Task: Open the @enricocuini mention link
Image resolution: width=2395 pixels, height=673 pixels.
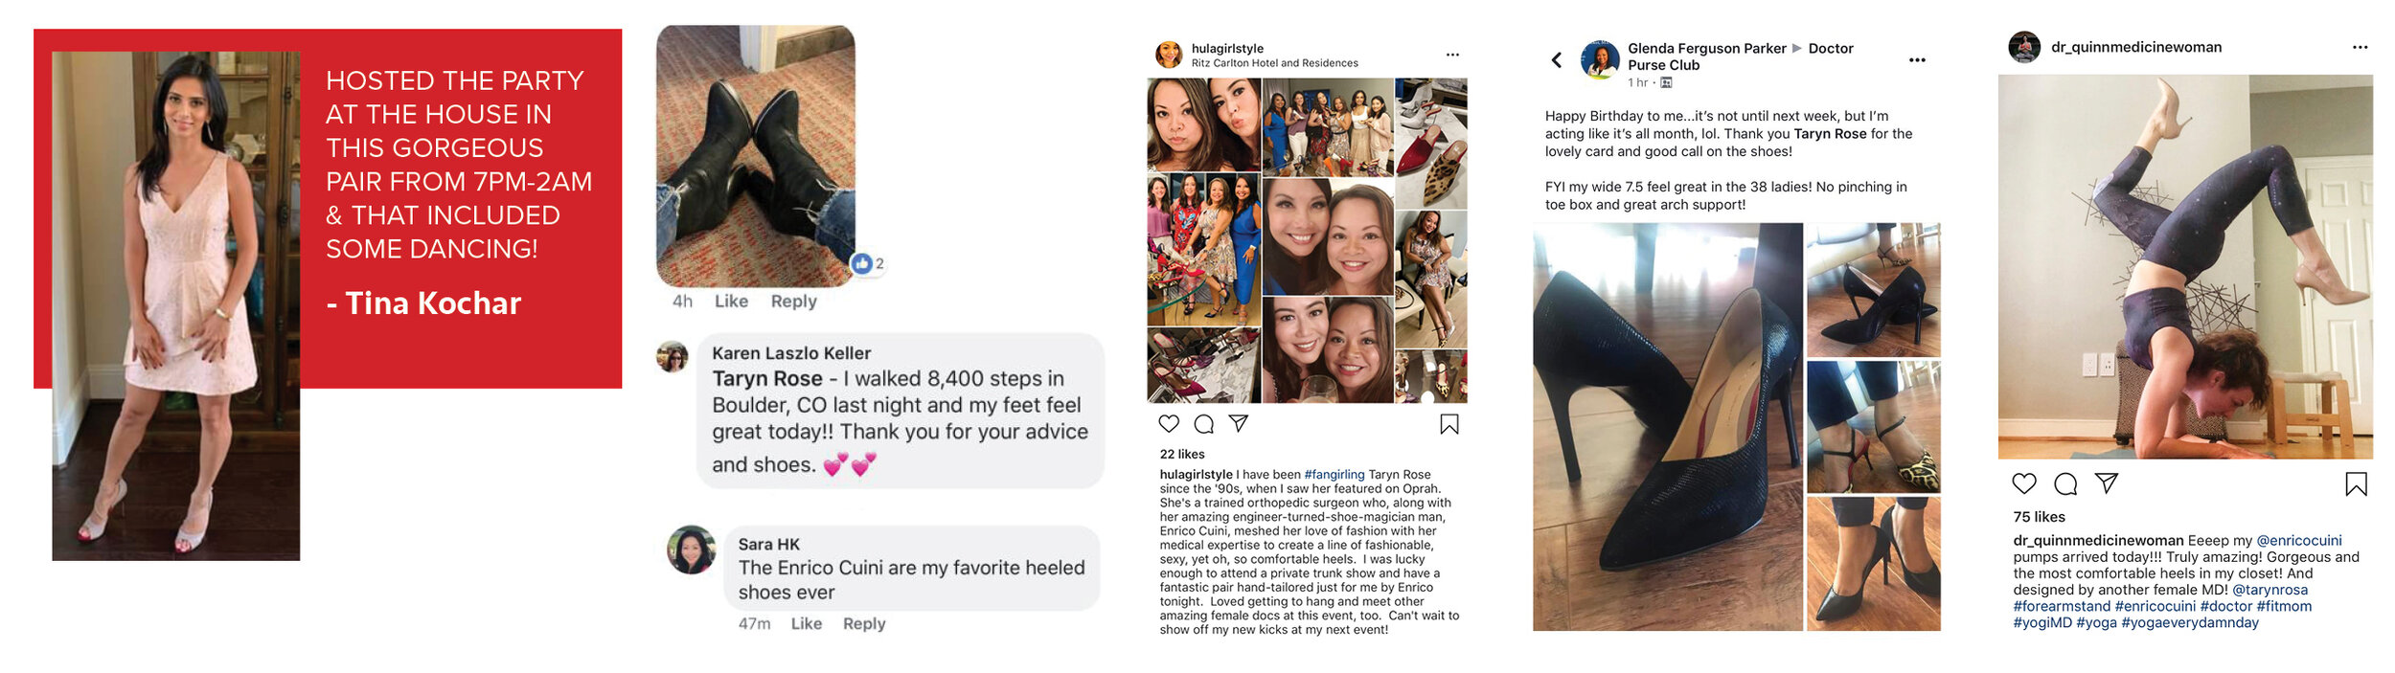Action: [2299, 540]
